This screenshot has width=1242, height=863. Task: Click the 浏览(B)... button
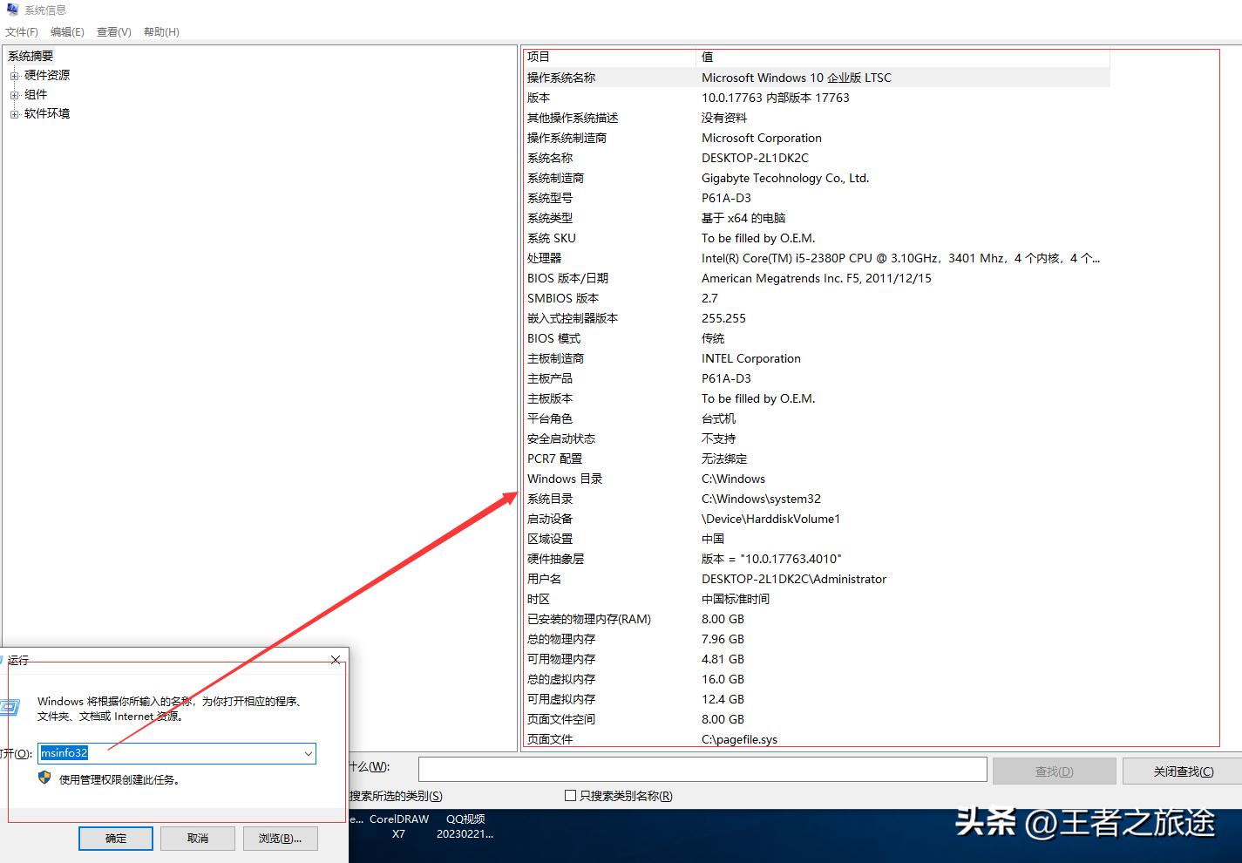pos(281,838)
